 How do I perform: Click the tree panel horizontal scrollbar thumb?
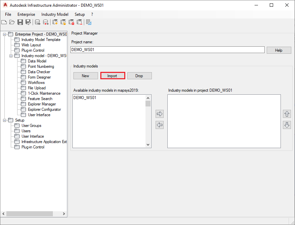click(30, 214)
